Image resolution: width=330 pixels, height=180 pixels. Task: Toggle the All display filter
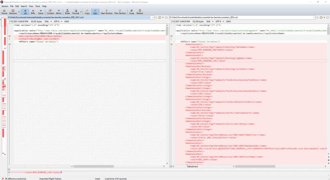click(24, 12)
